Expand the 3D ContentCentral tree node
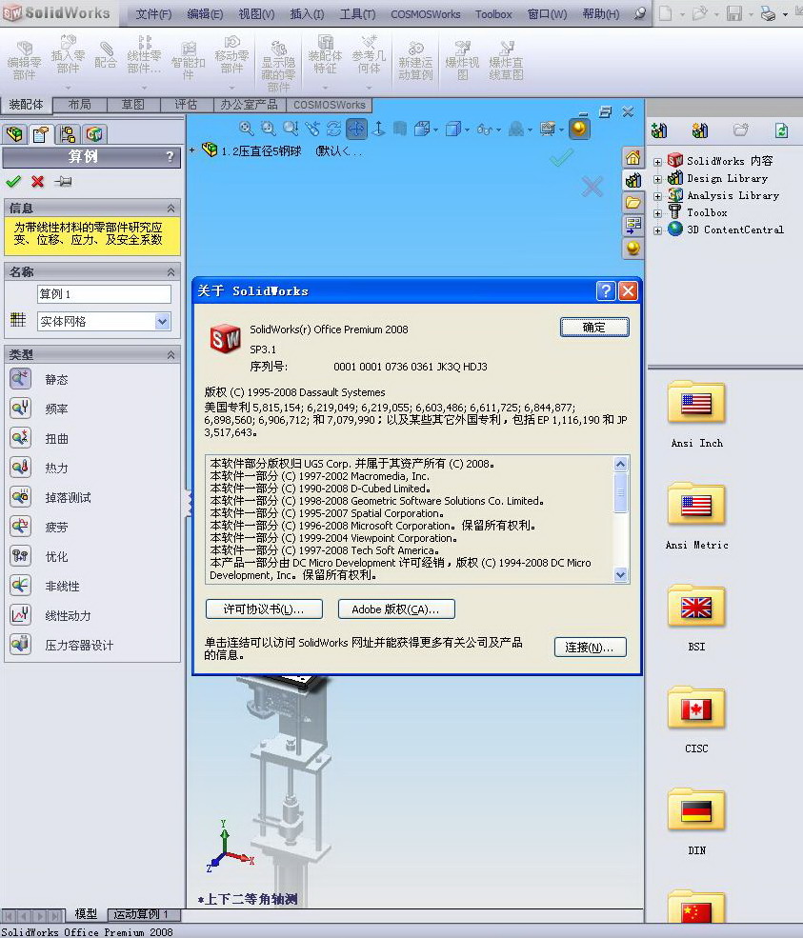The image size is (803, 938). coord(657,230)
